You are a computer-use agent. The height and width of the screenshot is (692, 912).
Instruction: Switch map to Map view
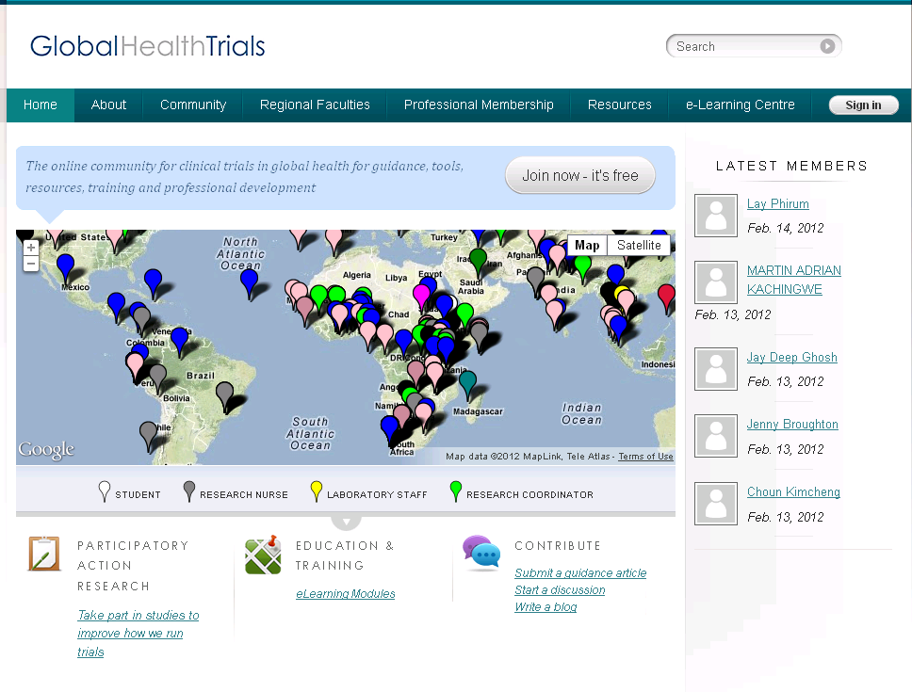pyautogui.click(x=587, y=245)
